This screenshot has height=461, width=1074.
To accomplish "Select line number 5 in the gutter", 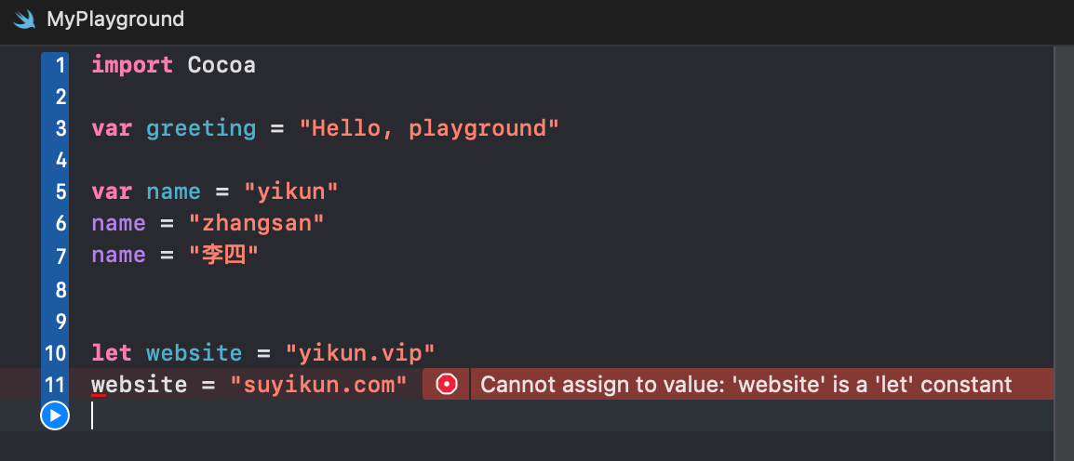I will (60, 191).
